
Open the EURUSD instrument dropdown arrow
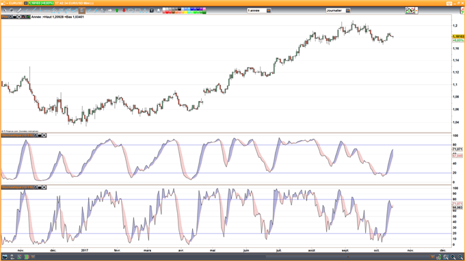(7, 3)
